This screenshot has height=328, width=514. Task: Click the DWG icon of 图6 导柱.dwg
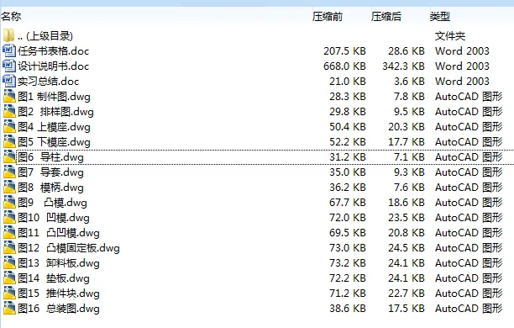point(9,156)
